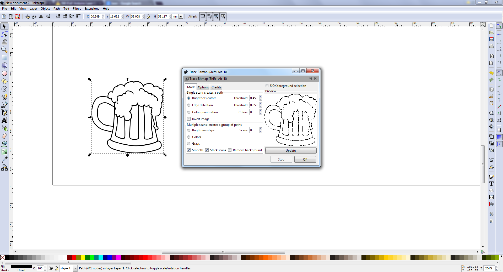Screen dimensions: 503x272
Task: Select Color quantization radio button
Action: coord(189,112)
